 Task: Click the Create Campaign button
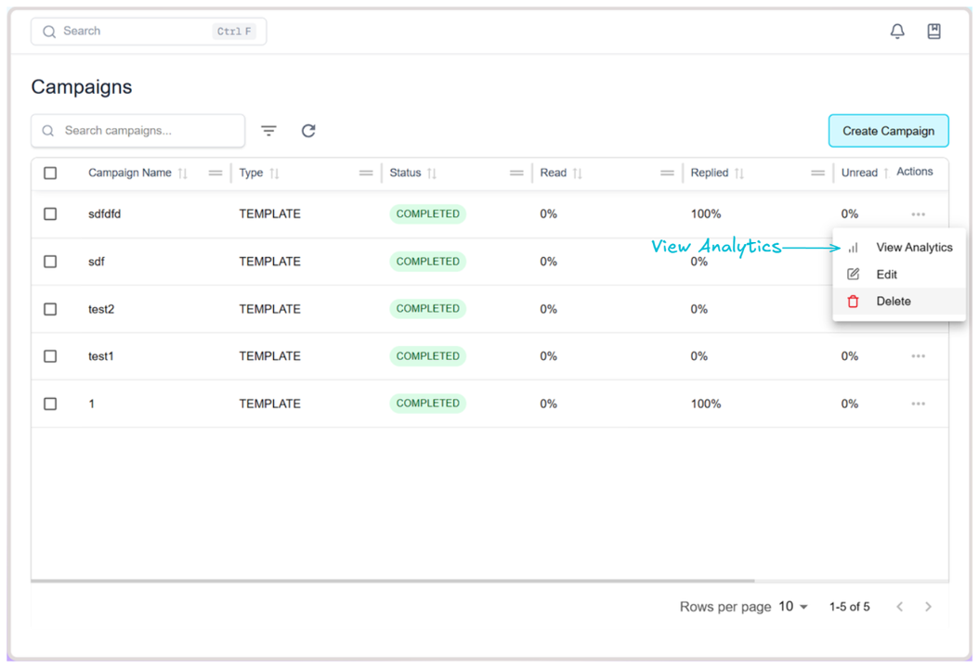(x=888, y=131)
